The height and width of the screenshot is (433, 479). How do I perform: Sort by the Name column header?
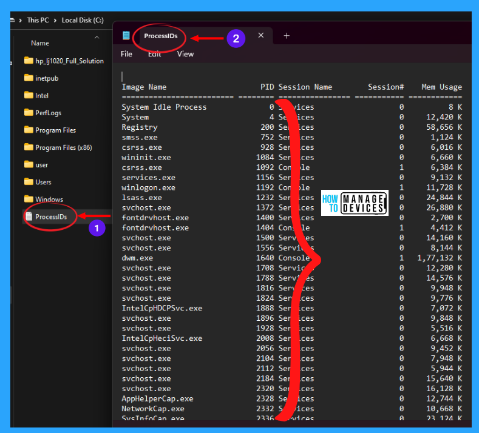pyautogui.click(x=40, y=43)
